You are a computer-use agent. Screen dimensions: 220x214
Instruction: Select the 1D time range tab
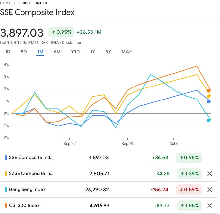tap(8, 52)
